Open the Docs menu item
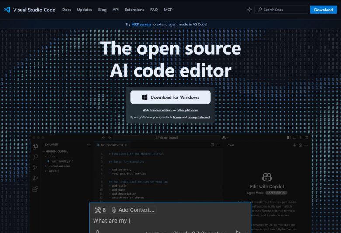 (x=66, y=10)
